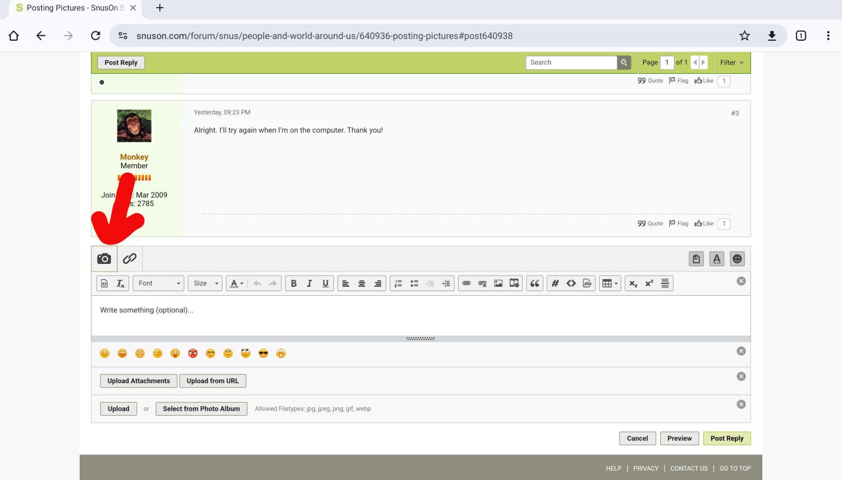
Task: Click the remove format icon
Action: tap(120, 283)
